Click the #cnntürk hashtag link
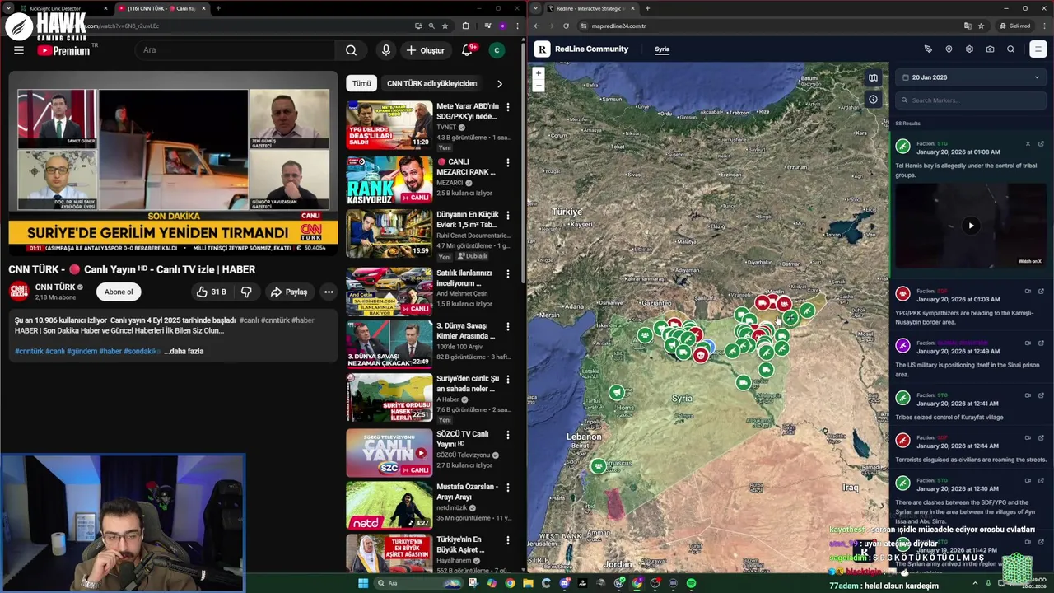Screen dimensions: 1054x593 [29, 351]
